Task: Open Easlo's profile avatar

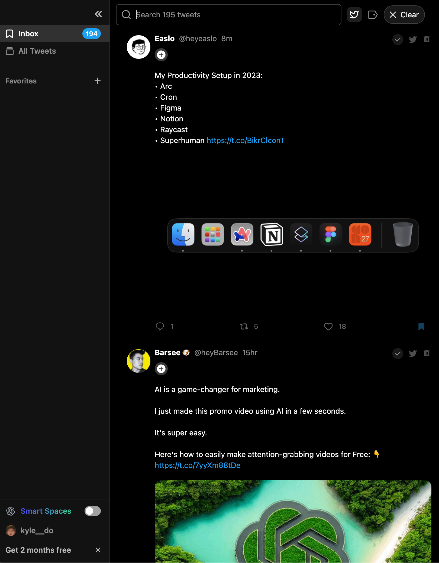Action: coord(138,47)
